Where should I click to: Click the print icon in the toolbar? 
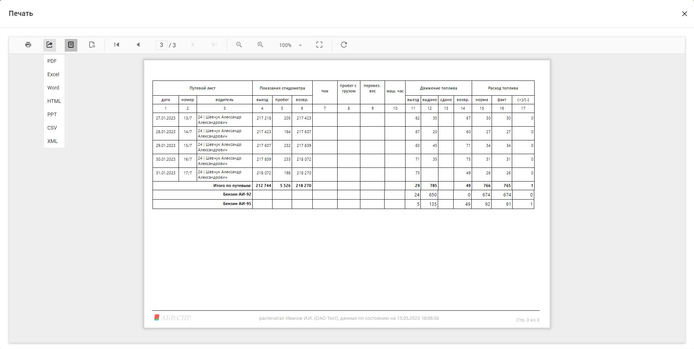[x=28, y=45]
